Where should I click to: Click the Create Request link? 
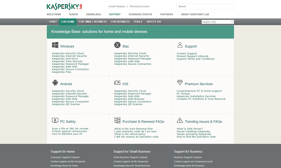[x=117, y=6]
